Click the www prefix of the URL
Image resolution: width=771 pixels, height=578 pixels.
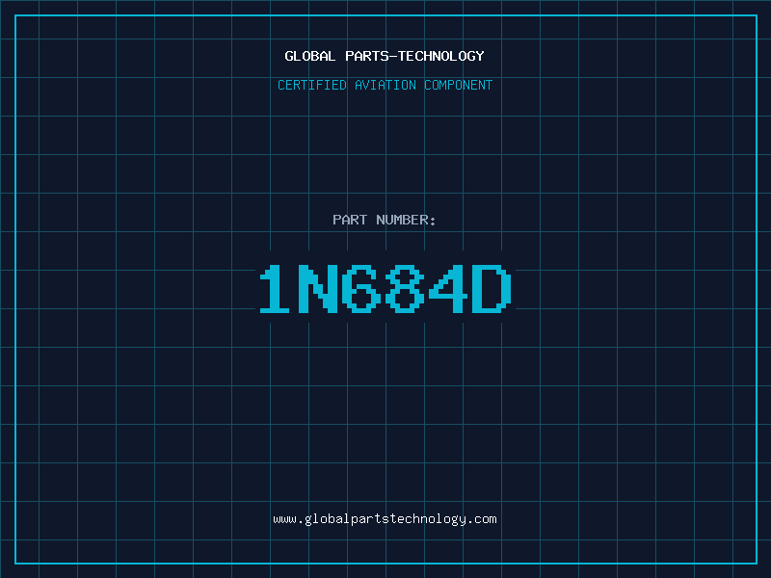click(x=284, y=519)
